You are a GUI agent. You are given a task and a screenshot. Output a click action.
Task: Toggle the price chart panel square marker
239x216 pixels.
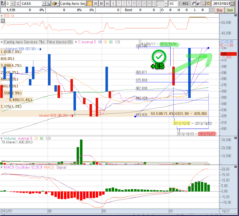point(1,42)
